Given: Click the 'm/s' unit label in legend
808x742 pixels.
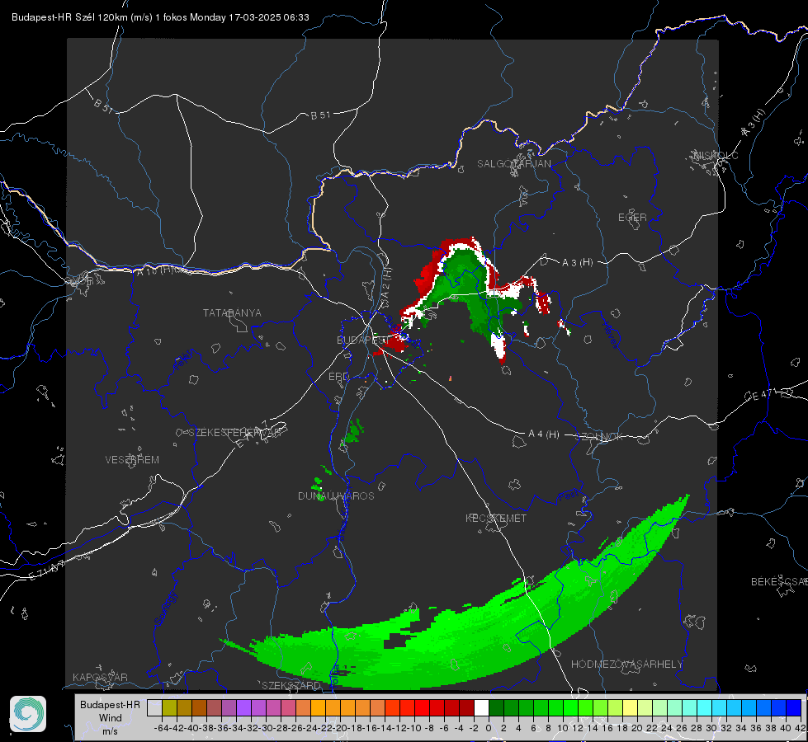Looking at the screenshot, I should tap(110, 731).
